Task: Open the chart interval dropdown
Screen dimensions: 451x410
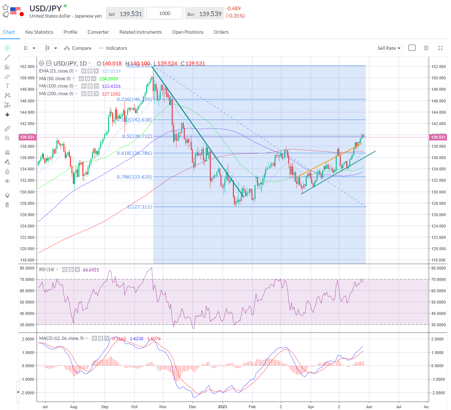Action: [28, 48]
